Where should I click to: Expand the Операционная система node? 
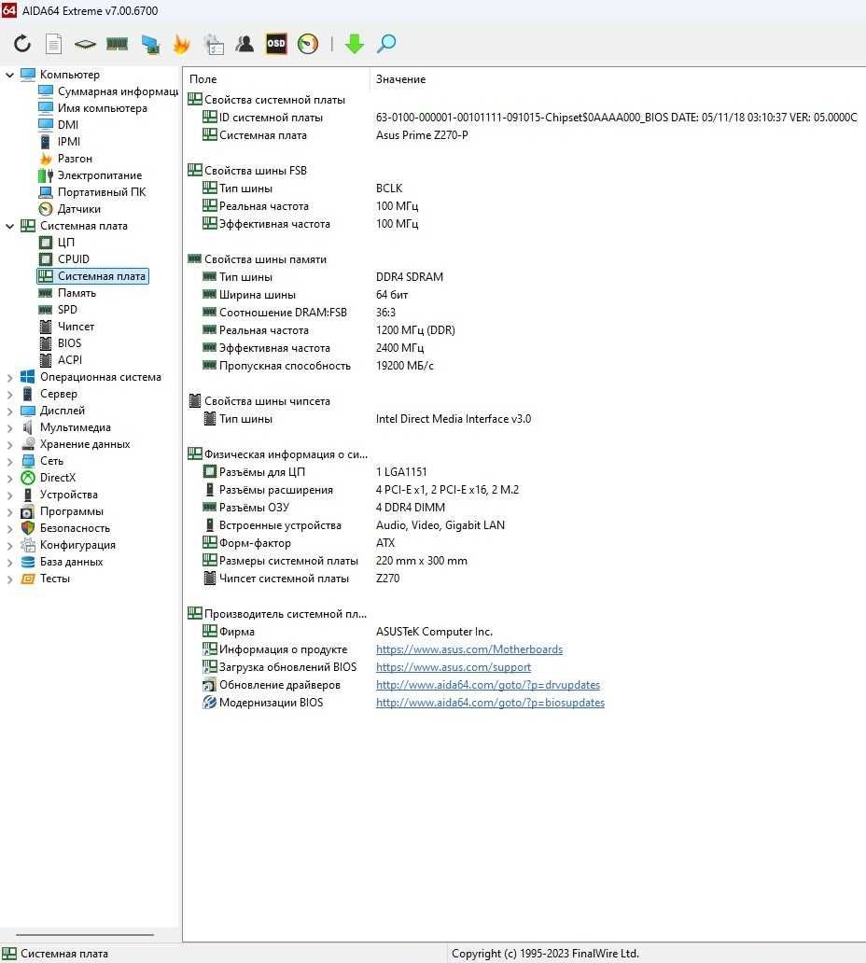pos(10,378)
